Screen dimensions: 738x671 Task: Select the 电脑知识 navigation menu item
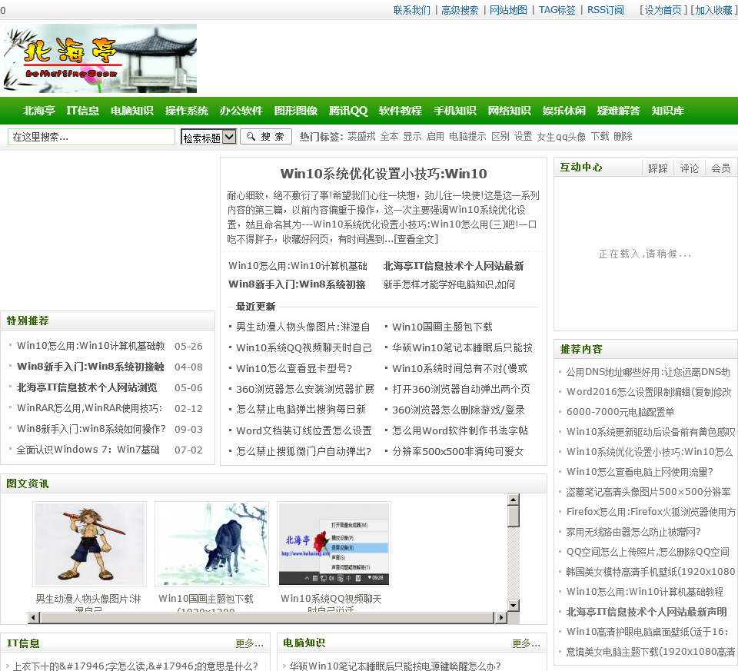coord(132,111)
